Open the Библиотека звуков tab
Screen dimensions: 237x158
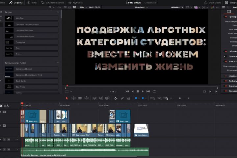pos(52,3)
